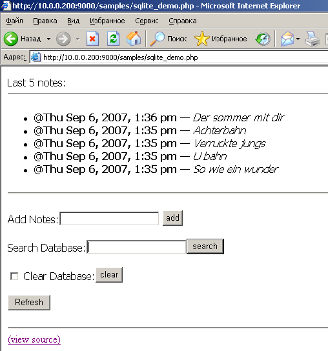Expand Forward button history dropdown arrow

click(77, 39)
